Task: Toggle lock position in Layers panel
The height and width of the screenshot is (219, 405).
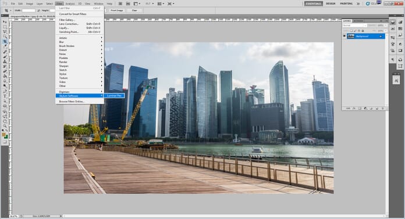Action: pyautogui.click(x=359, y=31)
